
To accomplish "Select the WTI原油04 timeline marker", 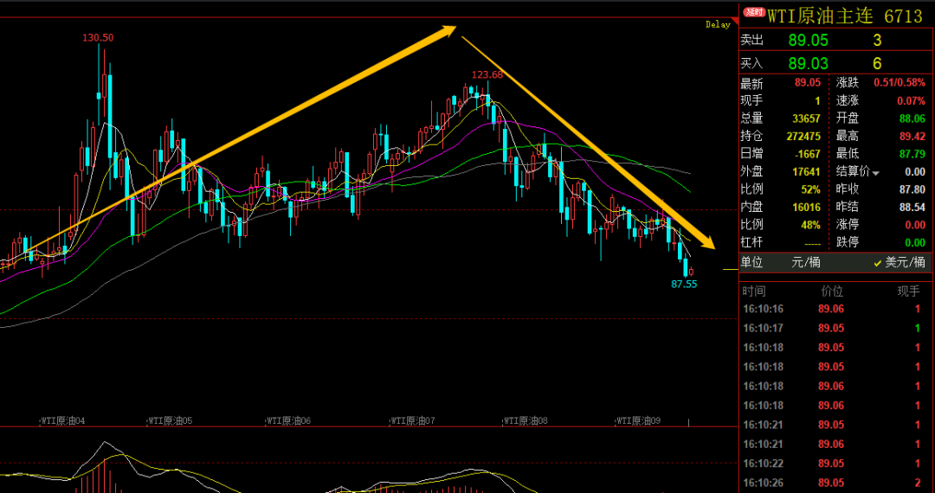I will tap(63, 421).
